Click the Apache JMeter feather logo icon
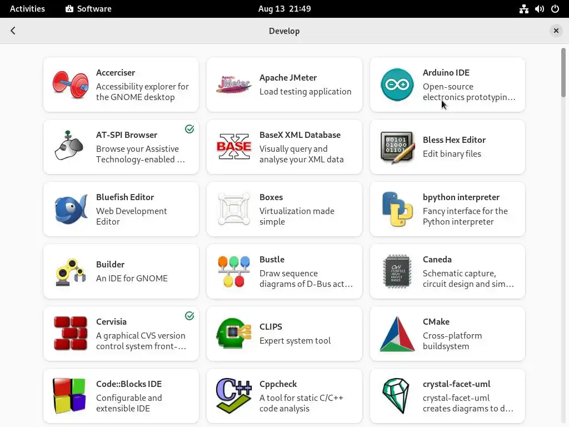The image size is (569, 427). pyautogui.click(x=234, y=85)
